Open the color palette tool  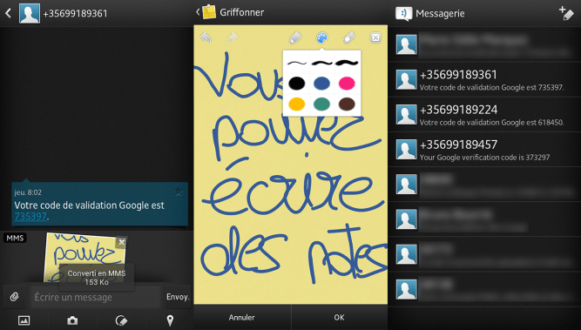[321, 37]
